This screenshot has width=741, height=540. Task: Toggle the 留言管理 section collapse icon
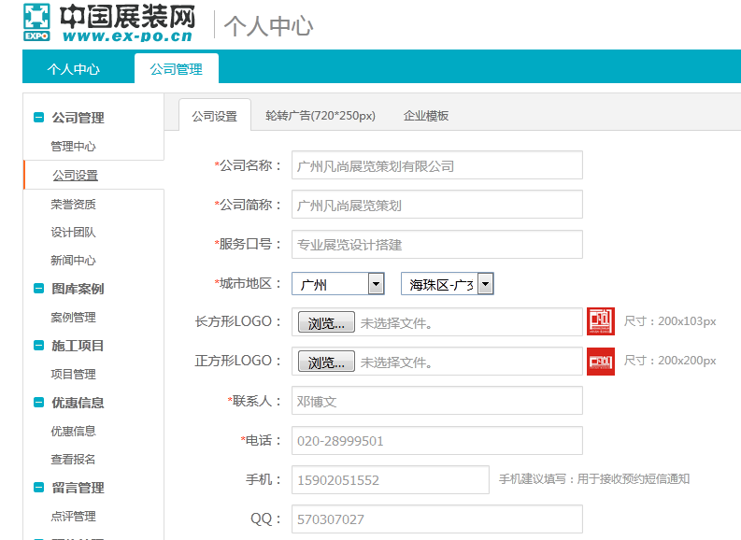[x=38, y=488]
